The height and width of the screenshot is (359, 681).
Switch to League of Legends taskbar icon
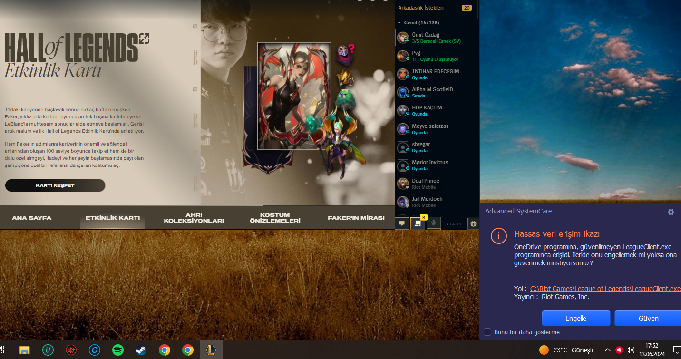211,350
